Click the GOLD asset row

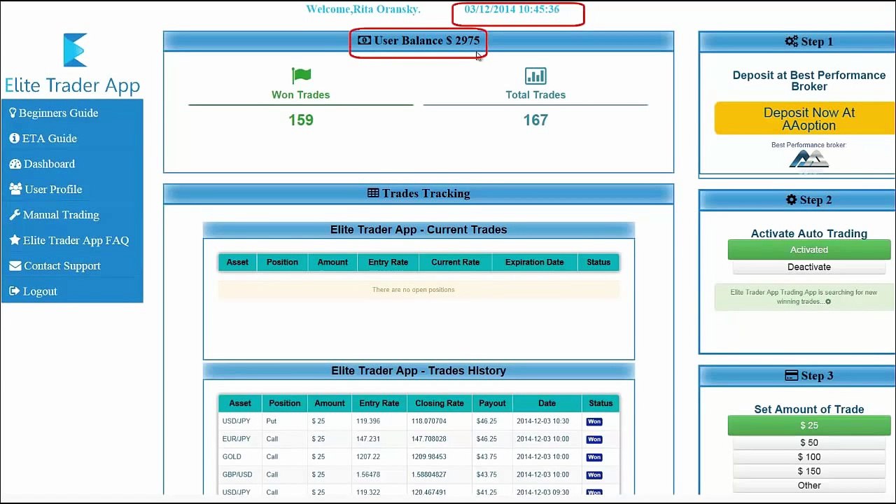click(232, 457)
